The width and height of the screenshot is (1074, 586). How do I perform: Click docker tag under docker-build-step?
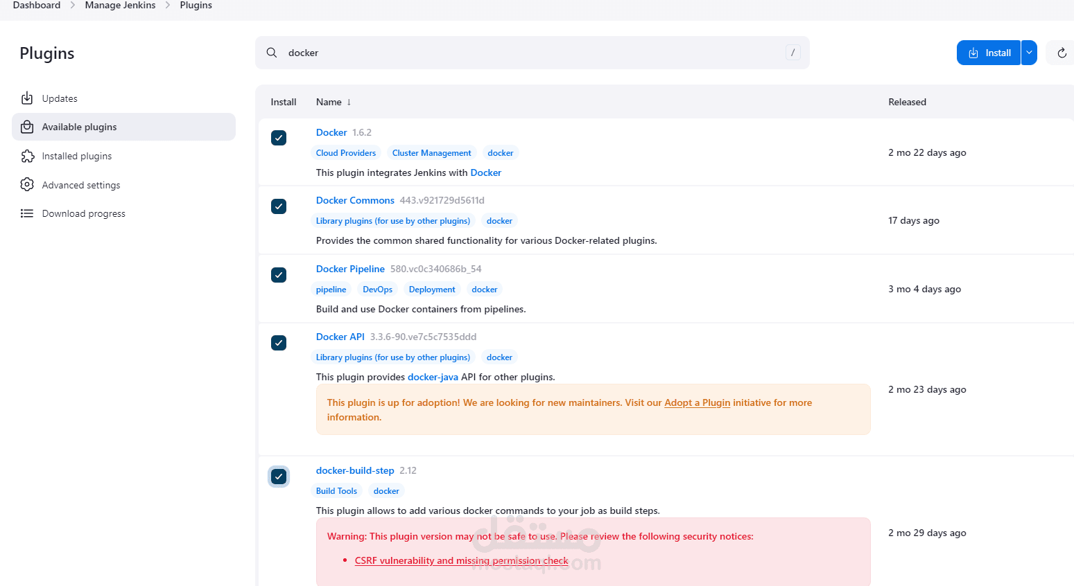coord(386,491)
